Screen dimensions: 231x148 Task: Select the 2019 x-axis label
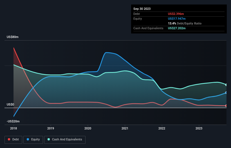pos(51,128)
